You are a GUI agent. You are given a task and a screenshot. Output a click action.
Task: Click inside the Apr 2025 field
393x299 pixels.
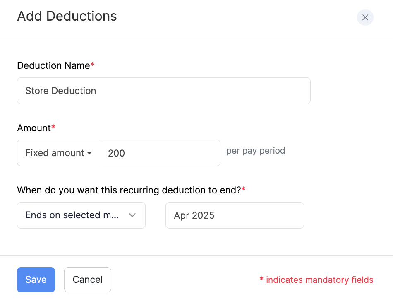[234, 215]
